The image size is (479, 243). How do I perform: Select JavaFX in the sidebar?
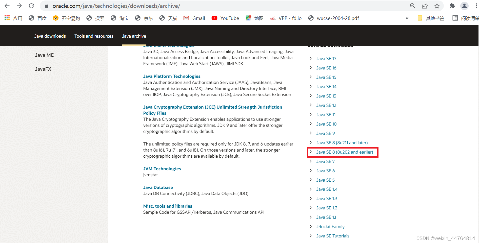[x=43, y=69]
